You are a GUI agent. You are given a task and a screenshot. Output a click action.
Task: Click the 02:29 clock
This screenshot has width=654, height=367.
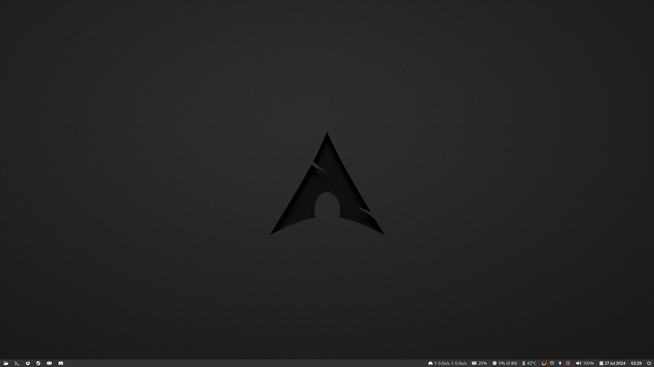636,363
